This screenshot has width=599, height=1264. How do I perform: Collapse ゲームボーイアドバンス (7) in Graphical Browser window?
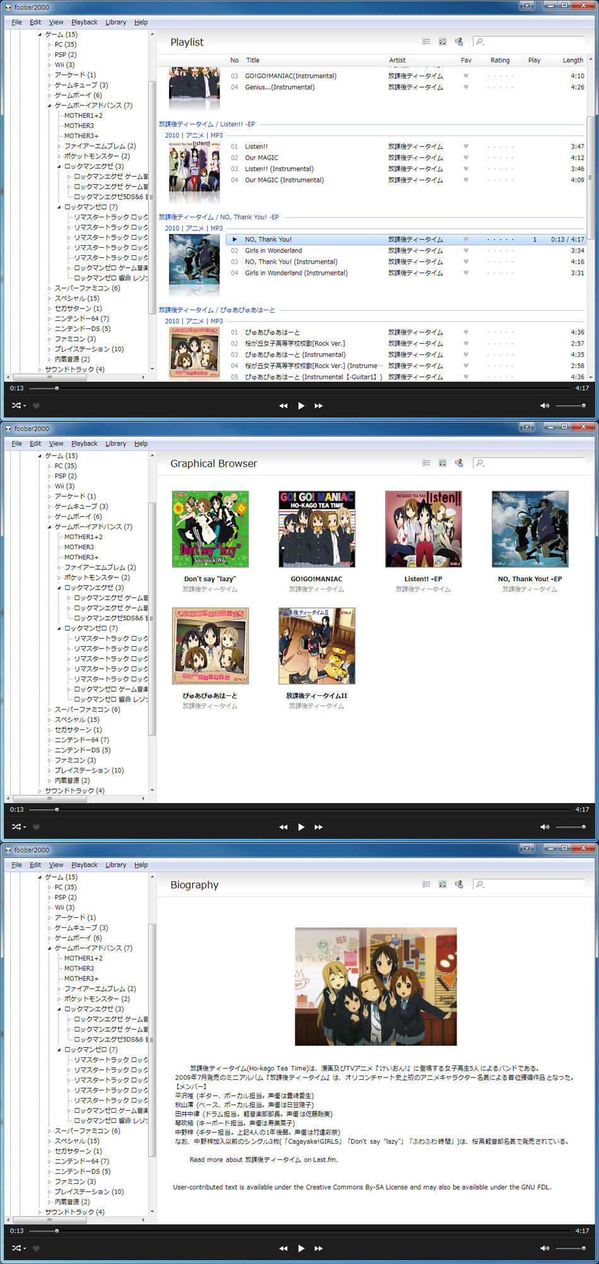pyautogui.click(x=50, y=527)
